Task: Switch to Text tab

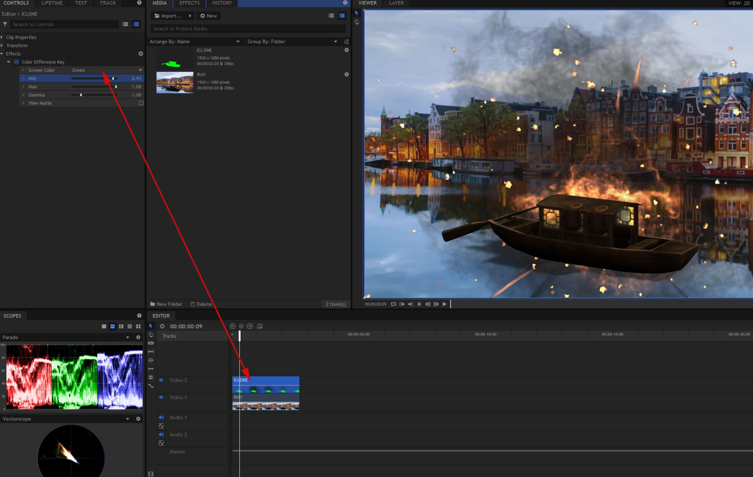Action: tap(81, 3)
